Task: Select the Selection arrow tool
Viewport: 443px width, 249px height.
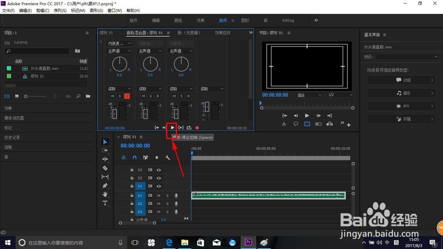Action: (105, 142)
